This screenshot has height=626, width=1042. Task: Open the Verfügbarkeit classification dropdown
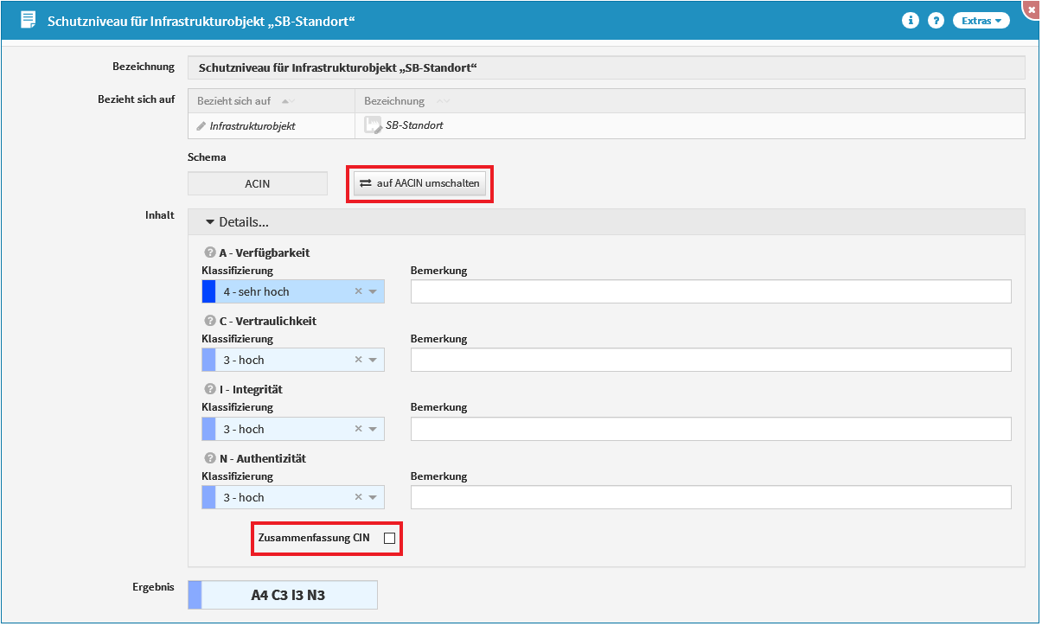click(x=373, y=292)
